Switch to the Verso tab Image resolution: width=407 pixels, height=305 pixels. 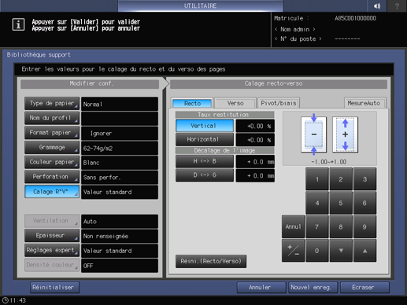[235, 103]
